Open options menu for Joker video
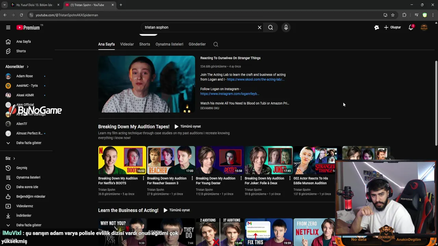Viewport: 438px width, 246px height. (290, 178)
